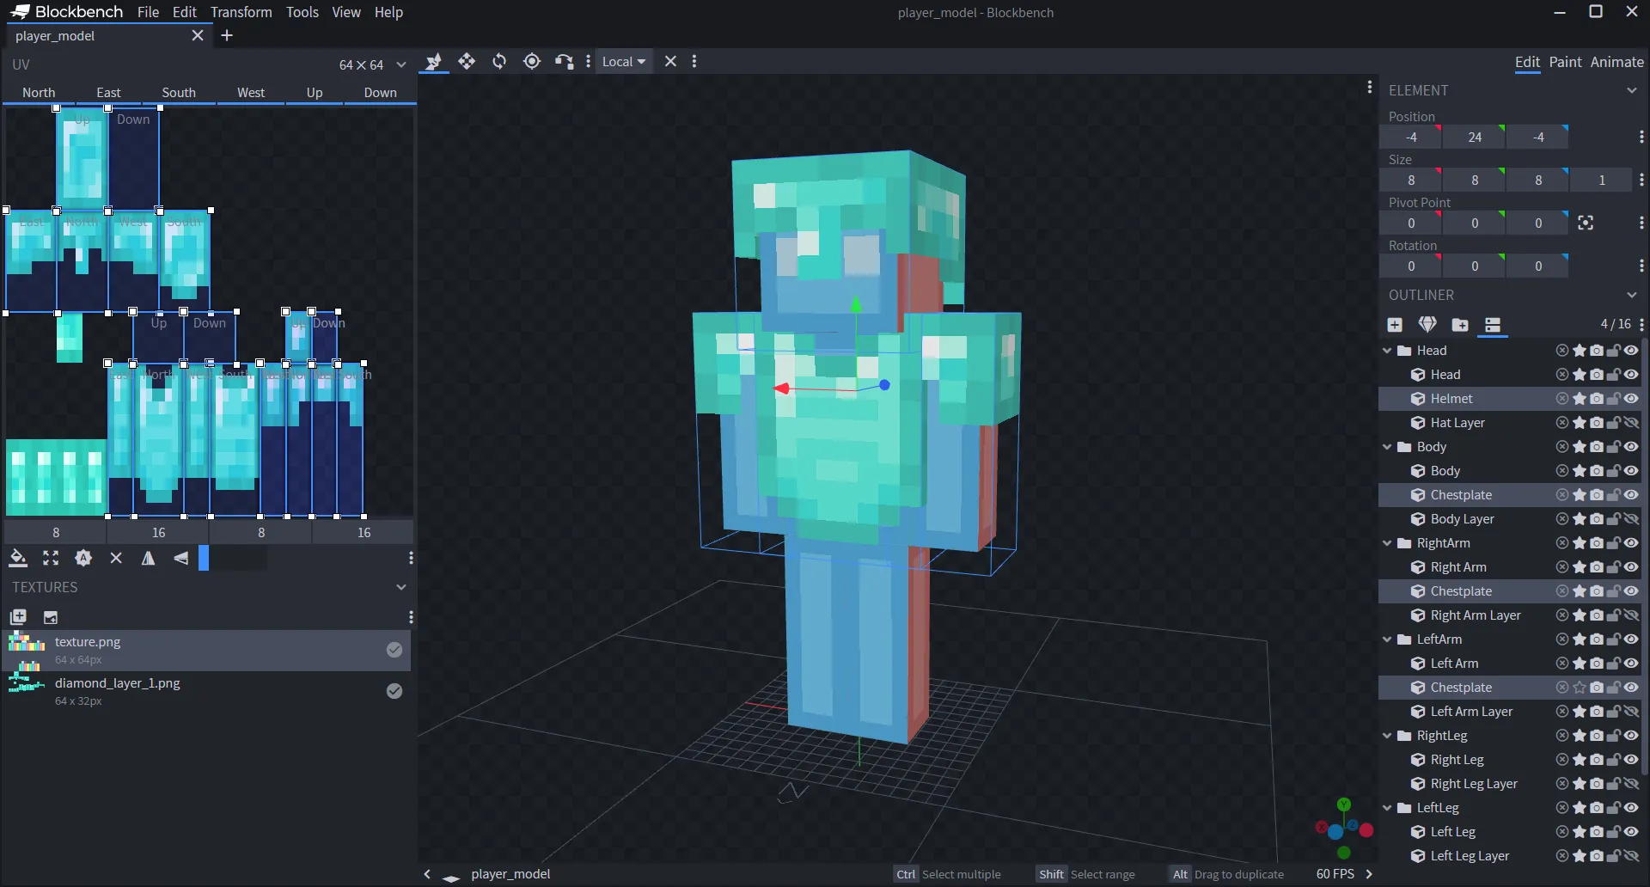
Task: Select the Move tool in the toolbar
Action: [467, 61]
